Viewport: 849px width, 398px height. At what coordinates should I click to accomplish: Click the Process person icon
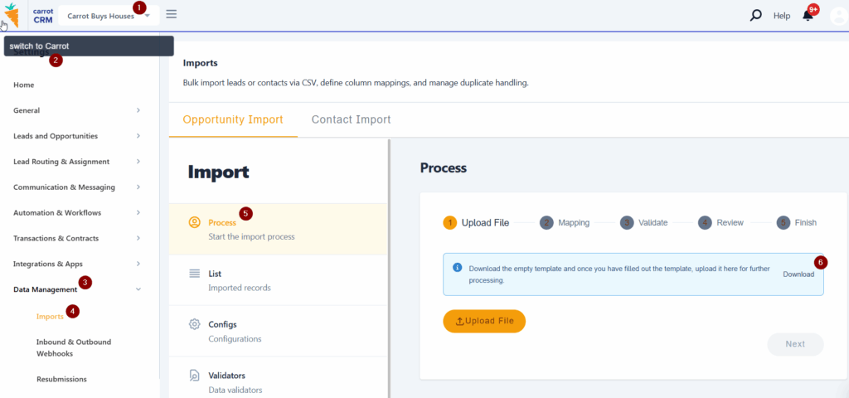click(x=195, y=222)
